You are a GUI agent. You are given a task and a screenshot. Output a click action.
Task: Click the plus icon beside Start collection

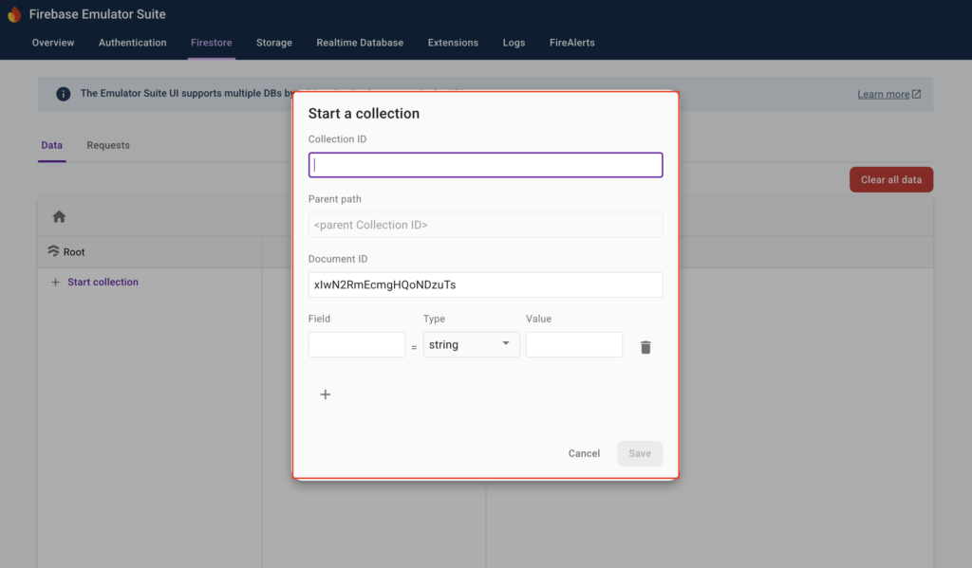coord(55,283)
